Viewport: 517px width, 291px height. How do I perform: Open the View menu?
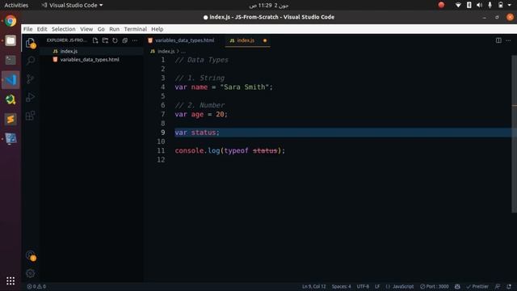86,29
